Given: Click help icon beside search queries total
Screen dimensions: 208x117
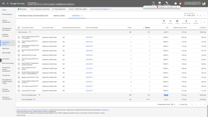Looking at the screenshot, I should (39, 95).
